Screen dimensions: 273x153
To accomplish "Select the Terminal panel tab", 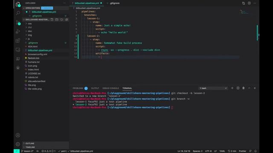I will click(x=127, y=88).
